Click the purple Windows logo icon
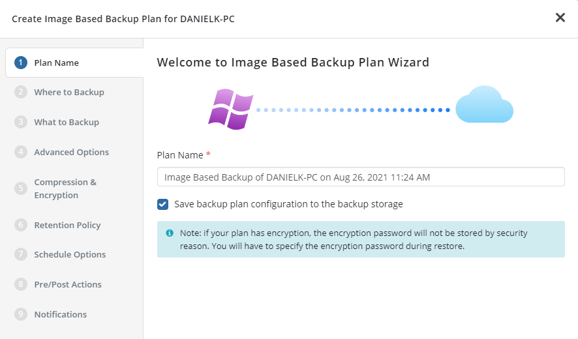 tap(230, 109)
